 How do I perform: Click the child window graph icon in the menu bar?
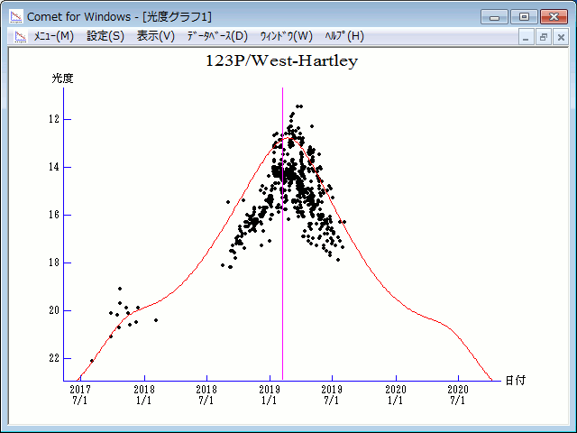[21, 37]
